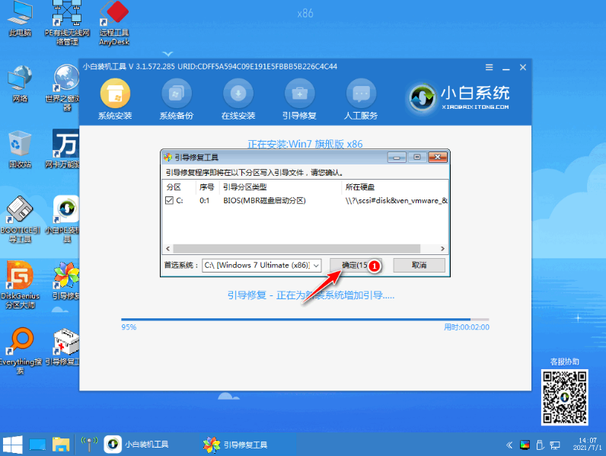The height and width of the screenshot is (456, 606).
Task: Minimize the 小白装机工具 window
Action: 506,68
